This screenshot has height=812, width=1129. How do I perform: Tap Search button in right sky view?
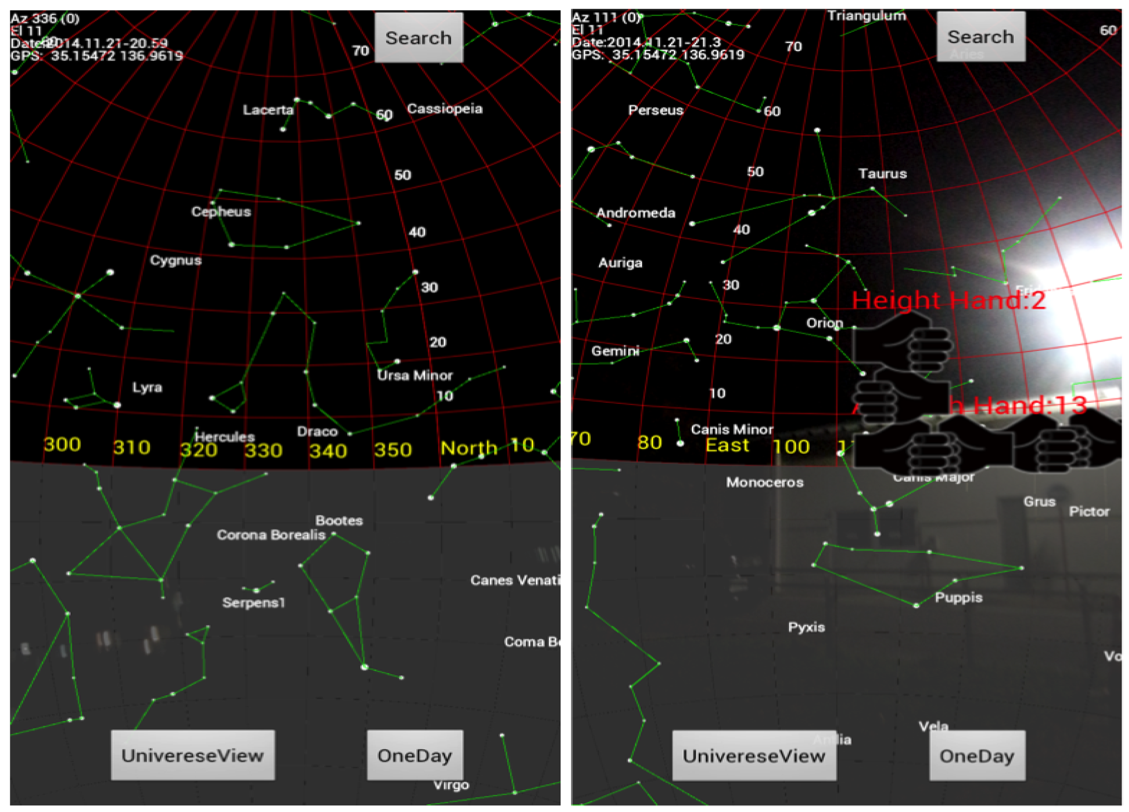pyautogui.click(x=981, y=37)
